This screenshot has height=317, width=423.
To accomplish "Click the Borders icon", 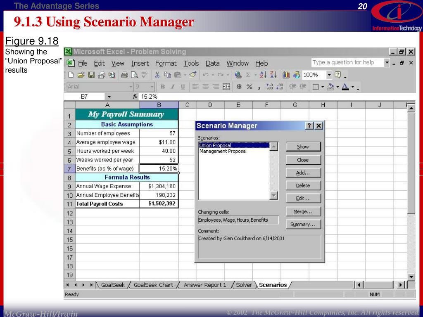I will pyautogui.click(x=316, y=87).
